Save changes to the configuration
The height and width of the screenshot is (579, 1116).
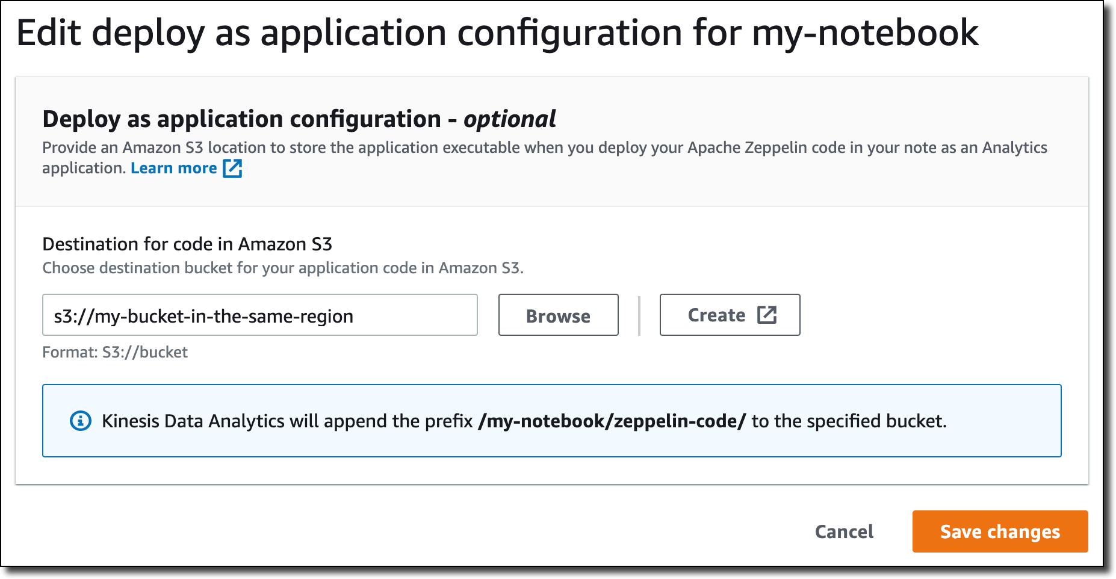click(1000, 531)
